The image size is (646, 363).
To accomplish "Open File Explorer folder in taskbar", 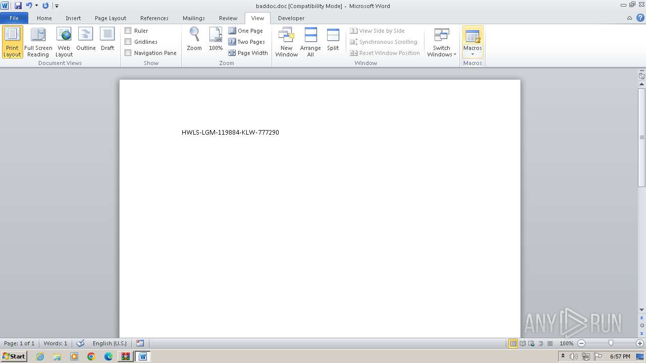I will tap(57, 356).
